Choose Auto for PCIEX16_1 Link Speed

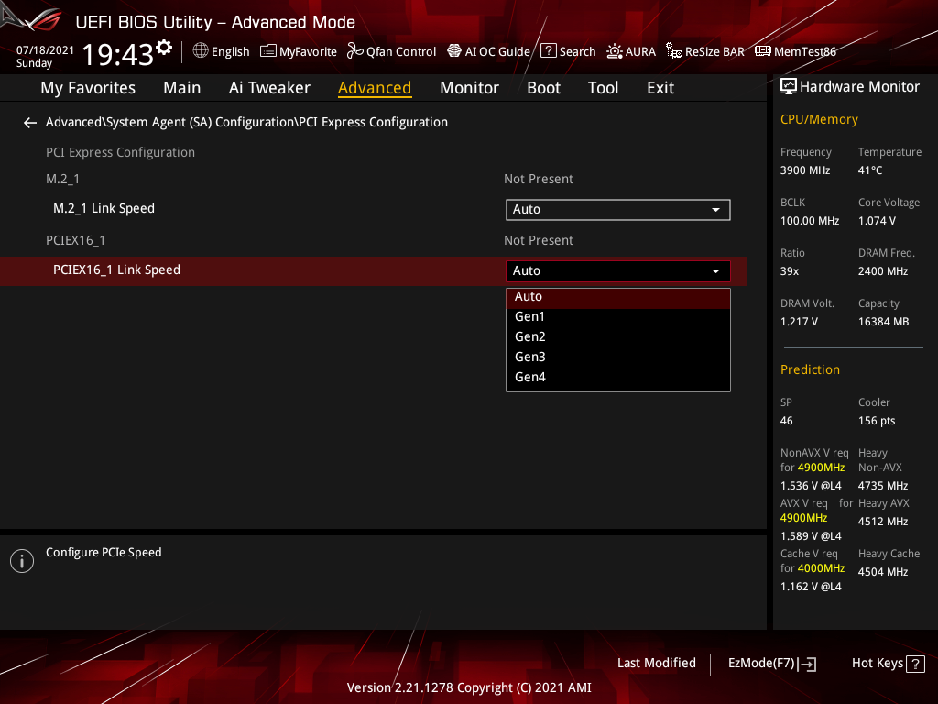click(529, 296)
